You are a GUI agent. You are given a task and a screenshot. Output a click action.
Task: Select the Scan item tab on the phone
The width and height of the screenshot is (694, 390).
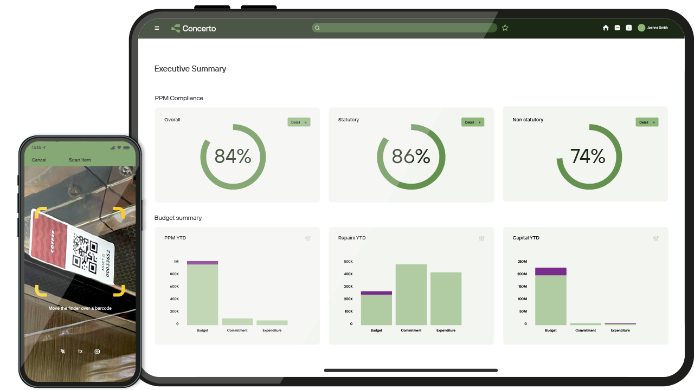pos(80,159)
